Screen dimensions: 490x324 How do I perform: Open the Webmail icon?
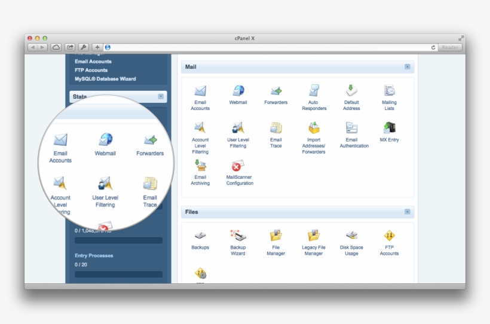point(238,94)
